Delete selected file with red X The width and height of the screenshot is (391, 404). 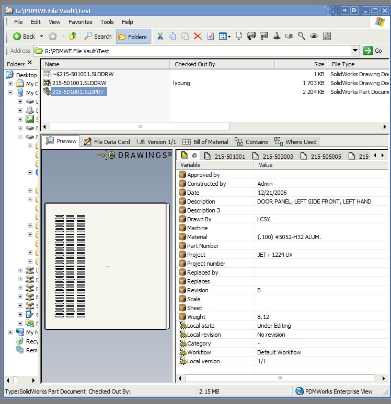tap(198, 37)
